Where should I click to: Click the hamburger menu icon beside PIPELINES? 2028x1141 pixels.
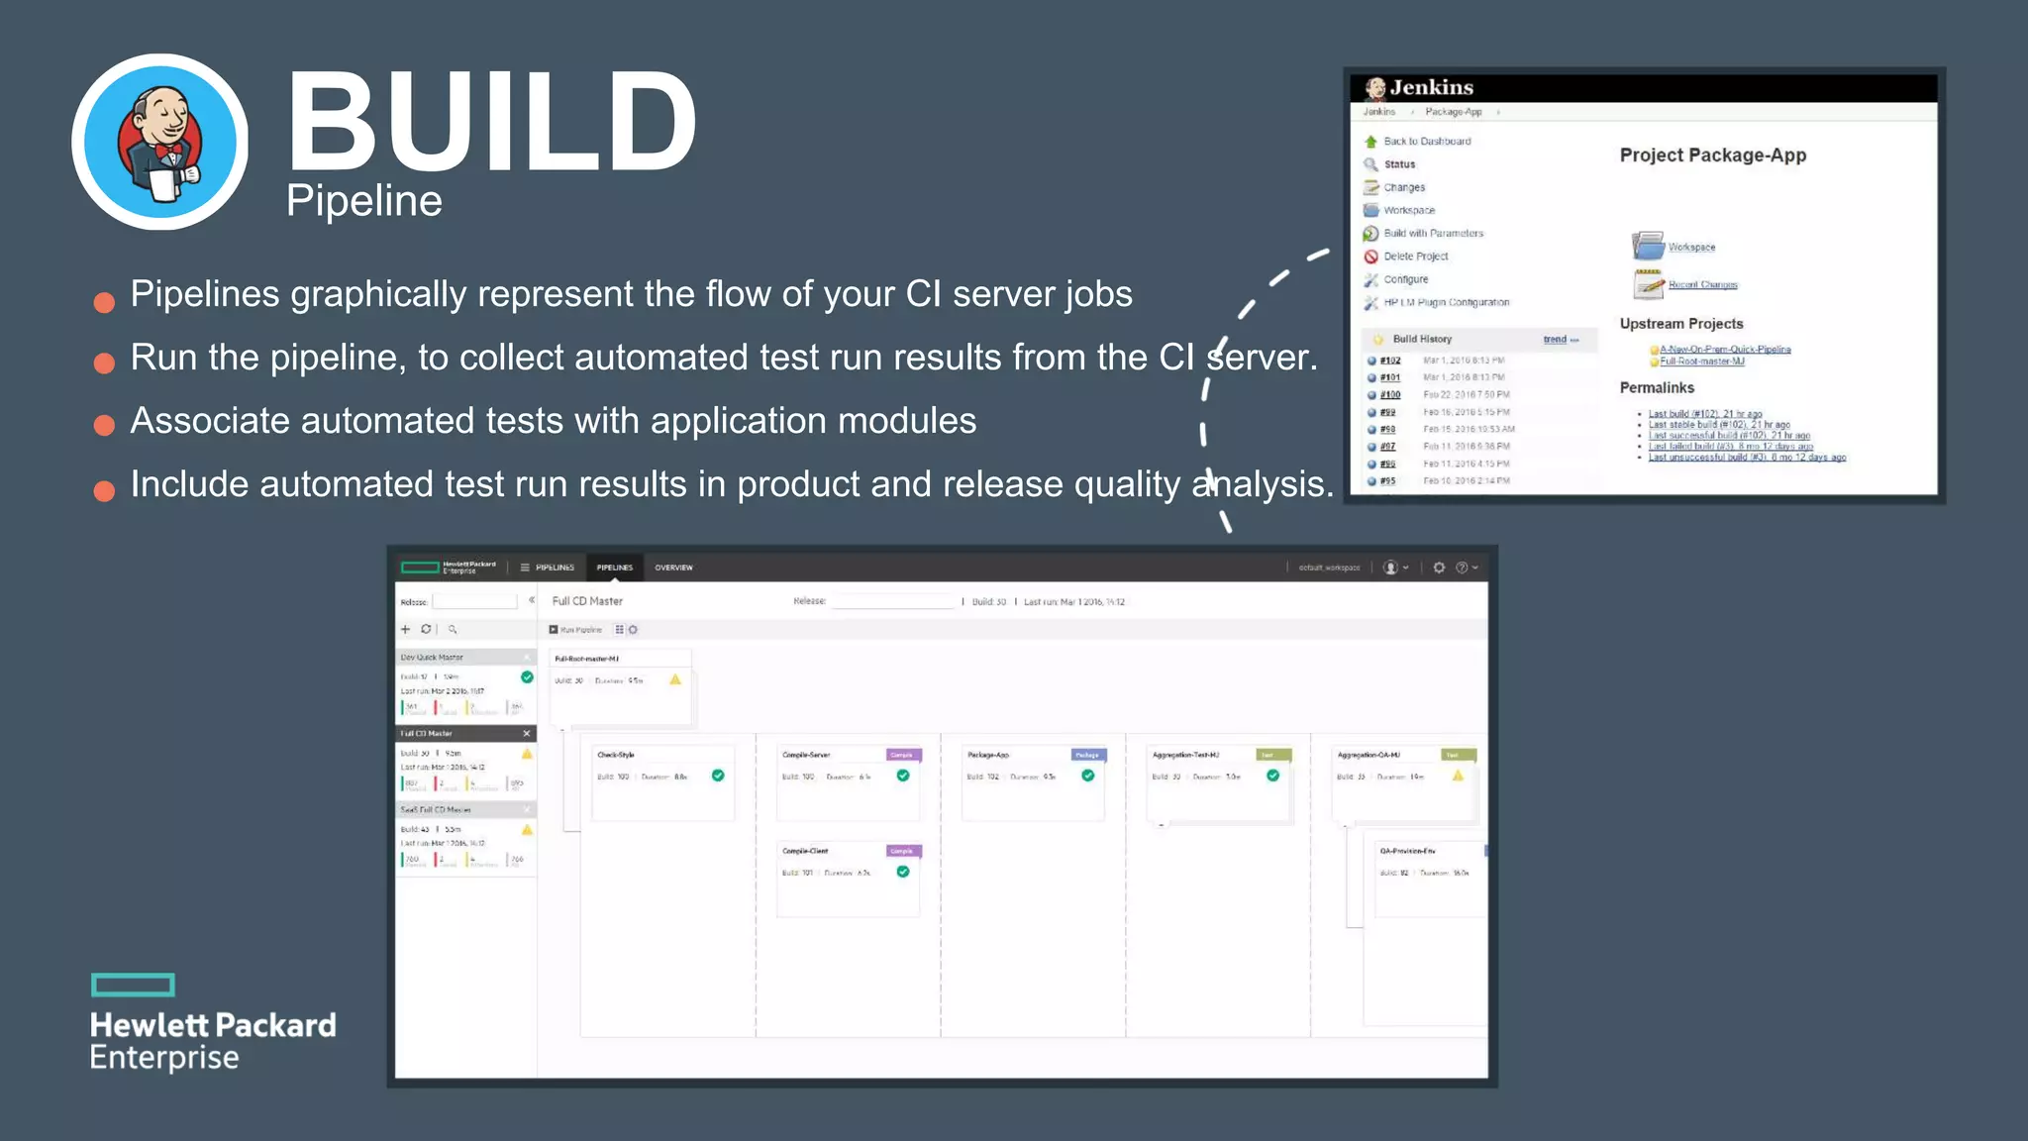pyautogui.click(x=525, y=568)
